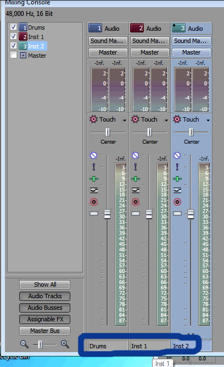Click zoom in magnifier icon

pos(65,344)
